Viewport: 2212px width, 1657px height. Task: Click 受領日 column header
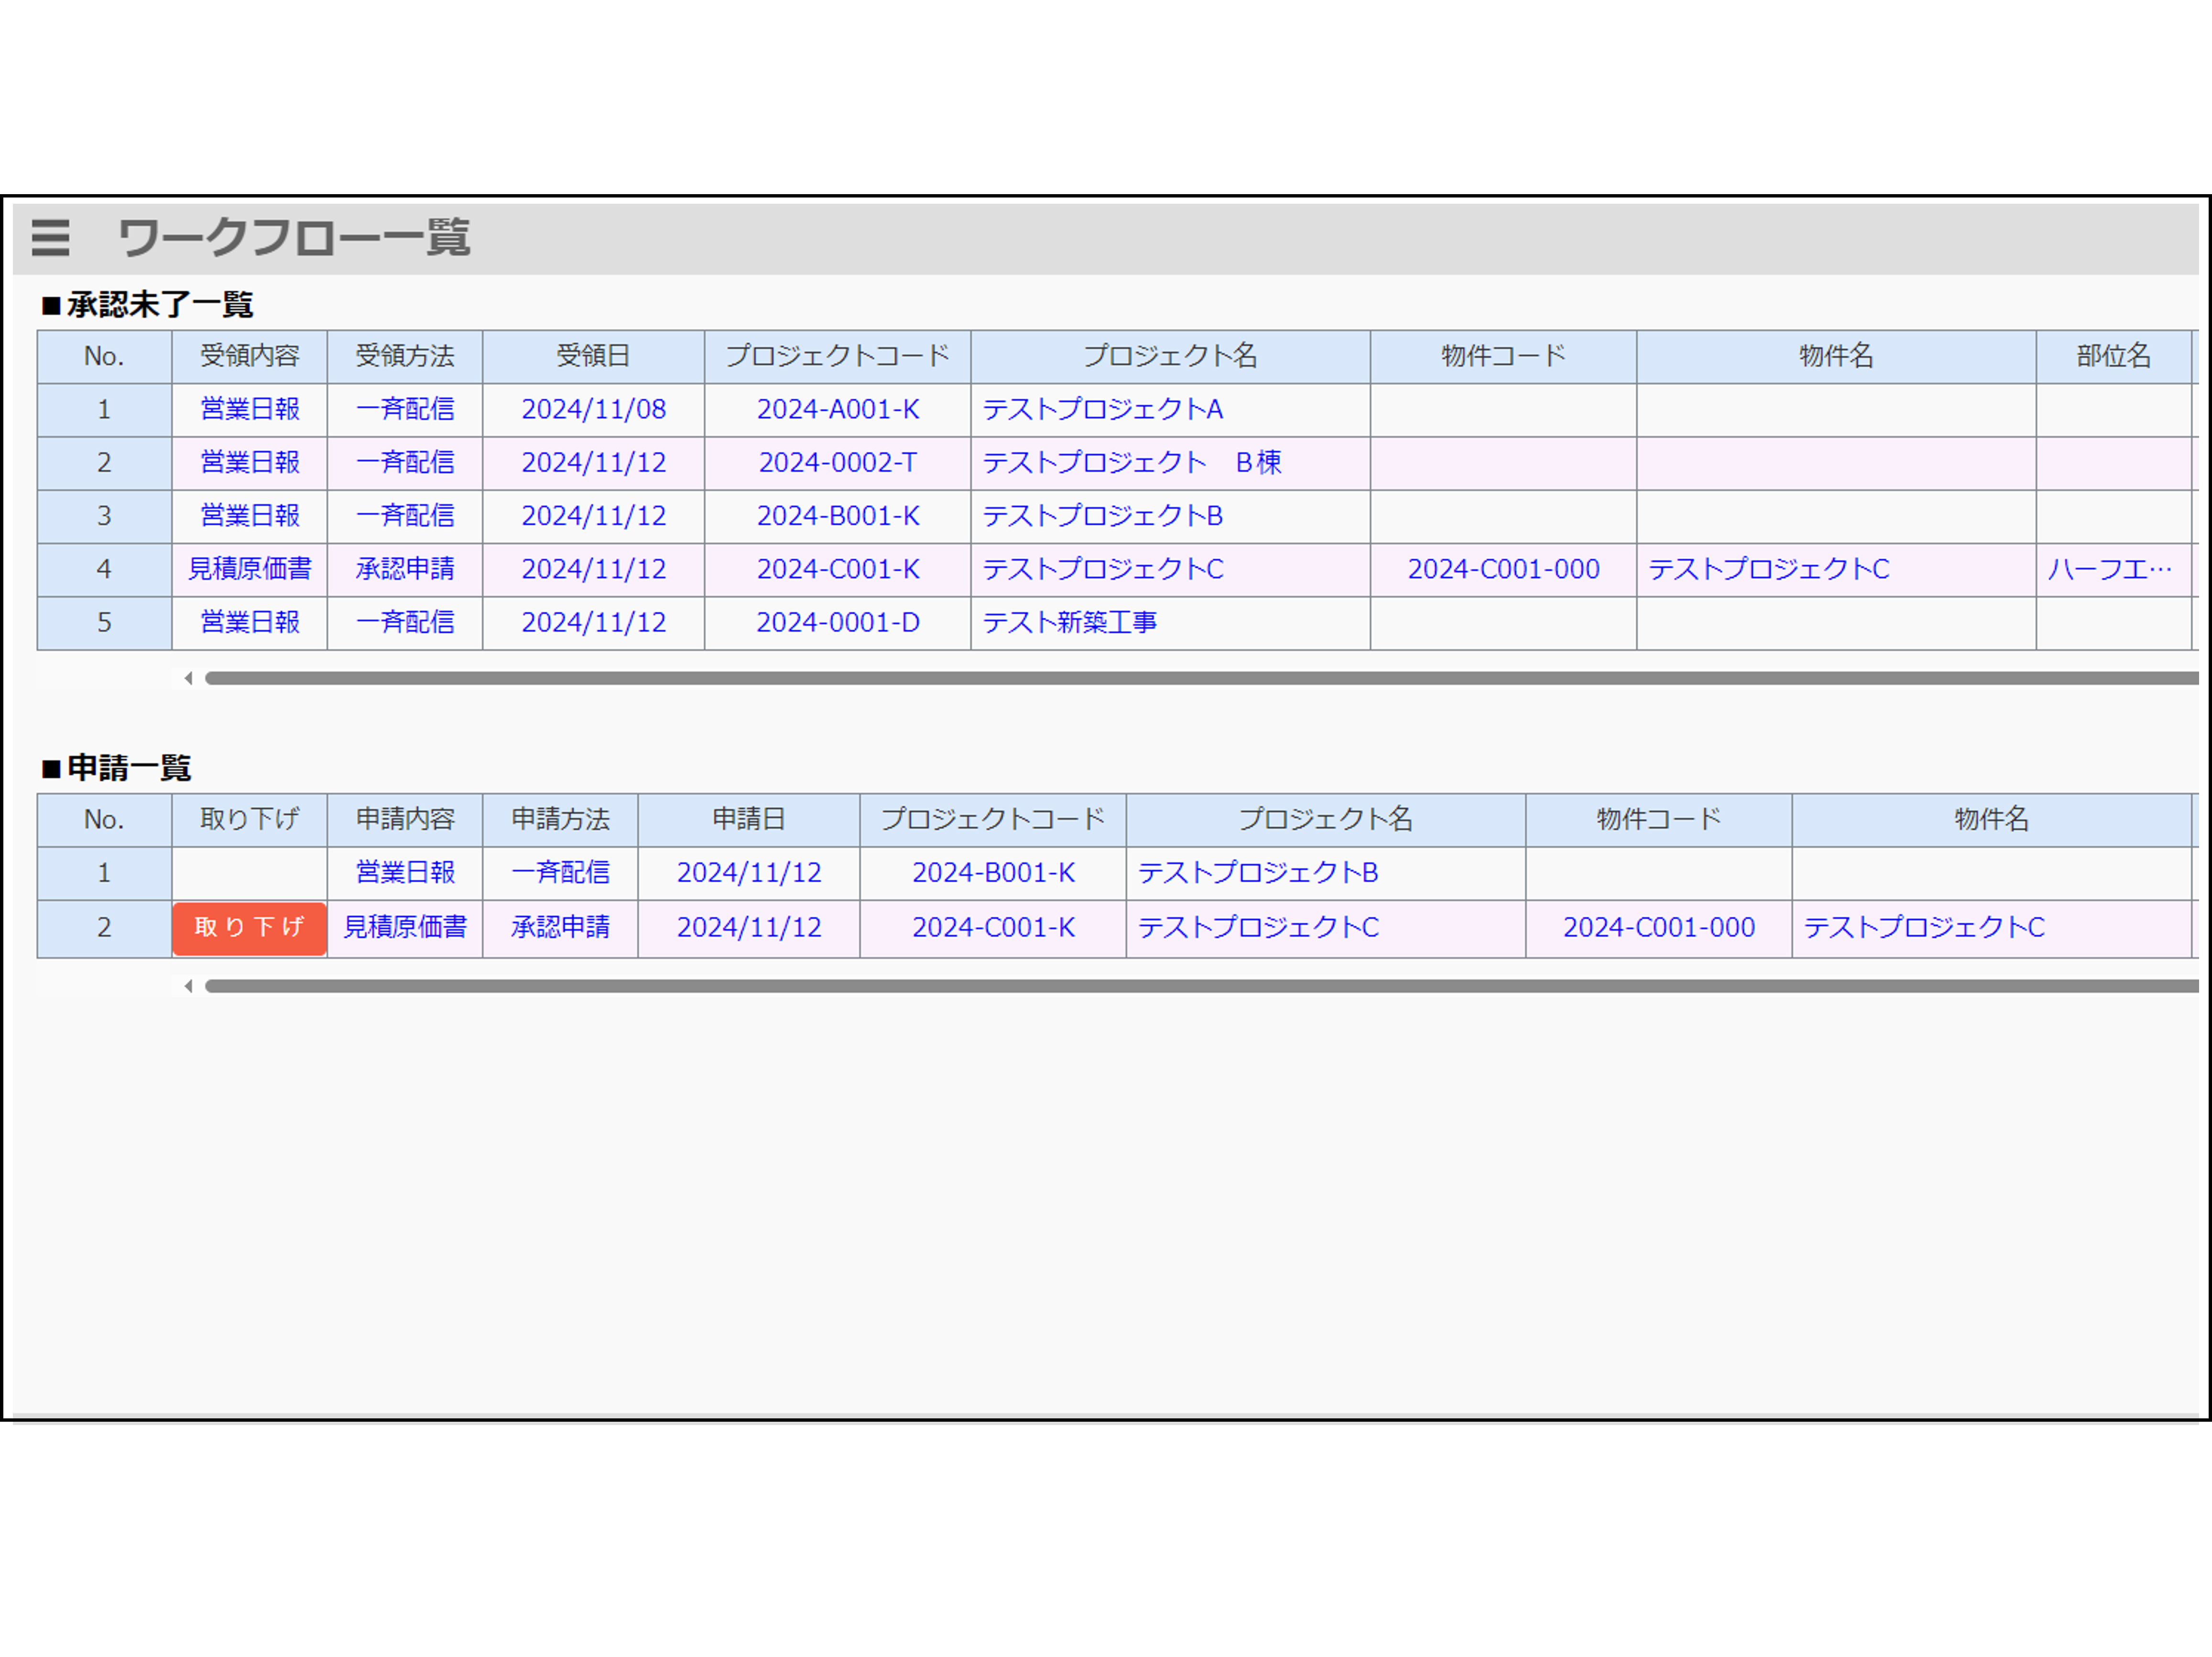click(594, 356)
